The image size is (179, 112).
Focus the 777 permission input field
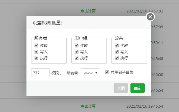click(40, 73)
